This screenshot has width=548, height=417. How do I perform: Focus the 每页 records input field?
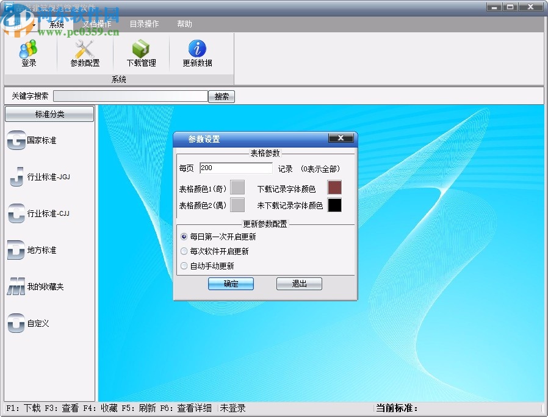click(236, 168)
